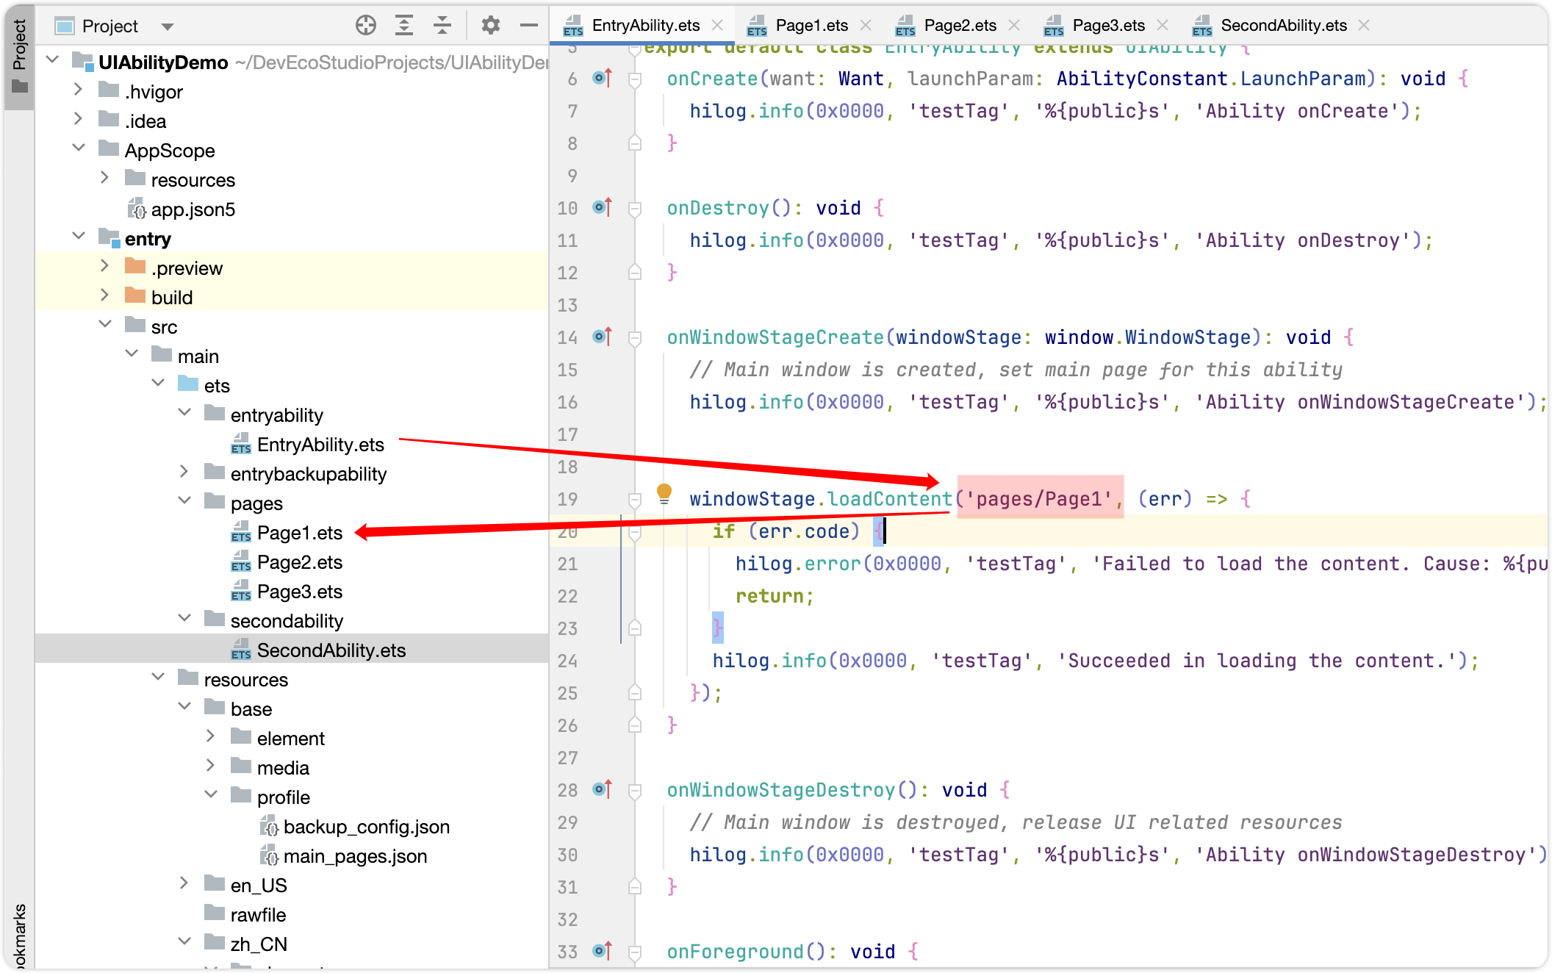Collapse the UIAbilityDemo root node

click(x=52, y=59)
